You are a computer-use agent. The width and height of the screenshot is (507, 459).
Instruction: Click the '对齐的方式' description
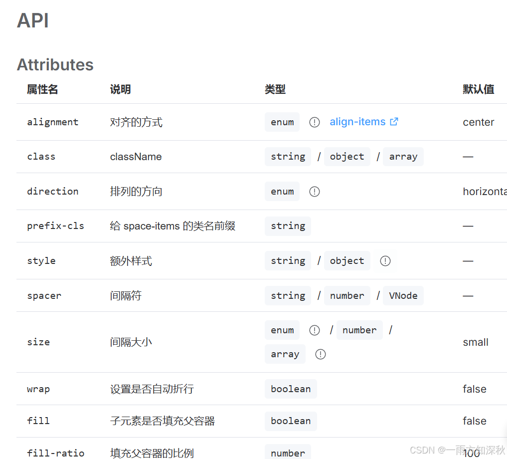[136, 122]
